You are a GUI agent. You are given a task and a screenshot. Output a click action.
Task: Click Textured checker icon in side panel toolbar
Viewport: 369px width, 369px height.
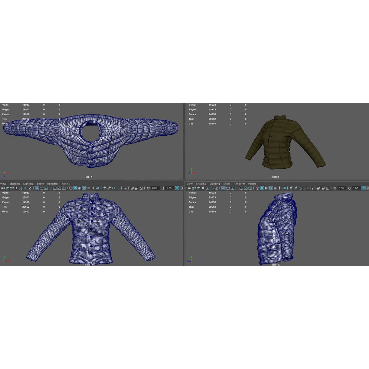(275, 188)
